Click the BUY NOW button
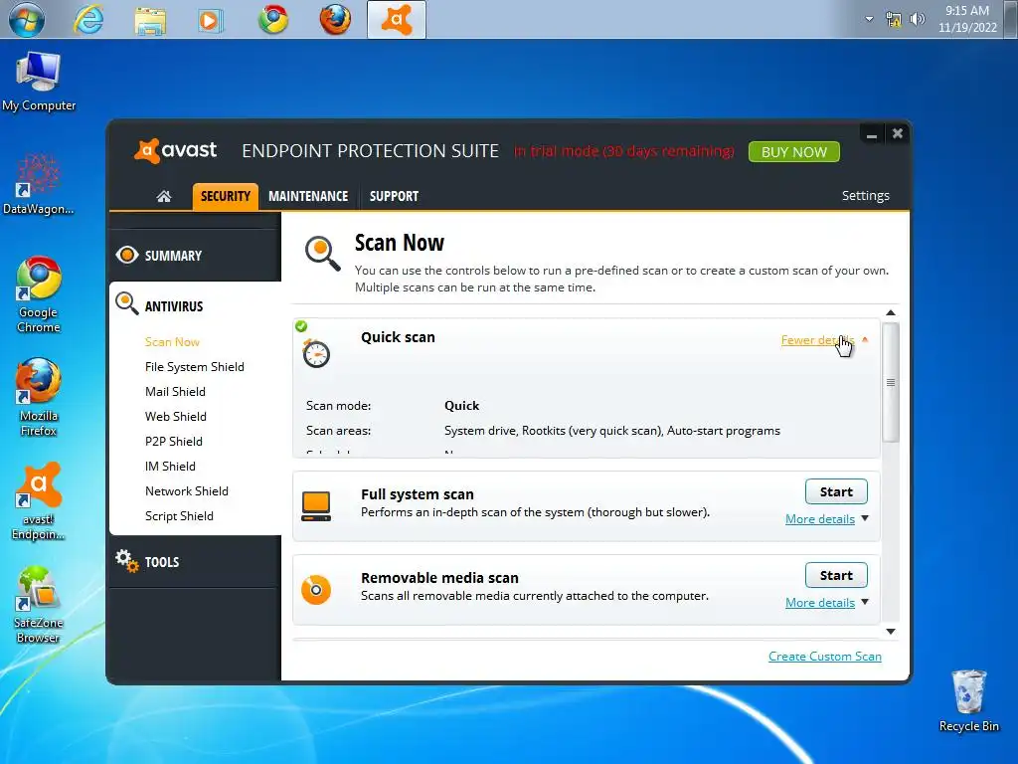This screenshot has height=764, width=1018. (x=794, y=152)
